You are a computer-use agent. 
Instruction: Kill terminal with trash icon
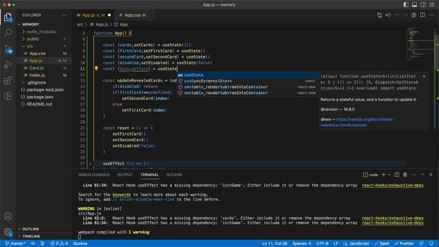click(x=405, y=175)
